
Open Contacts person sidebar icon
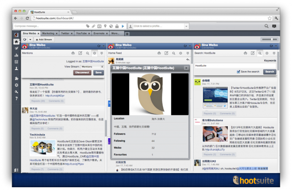(16, 68)
